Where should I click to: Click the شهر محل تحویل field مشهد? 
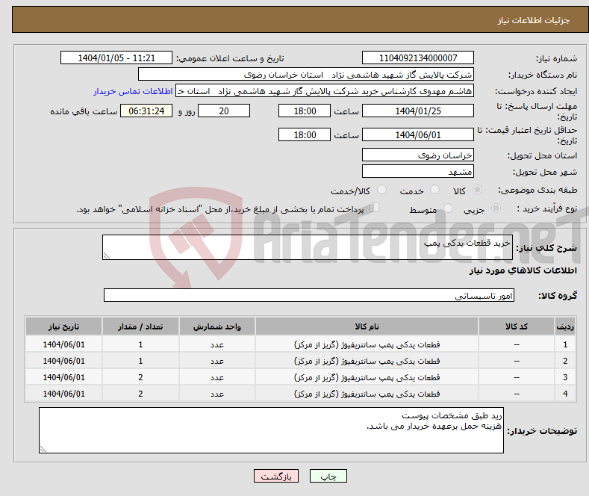pos(418,171)
